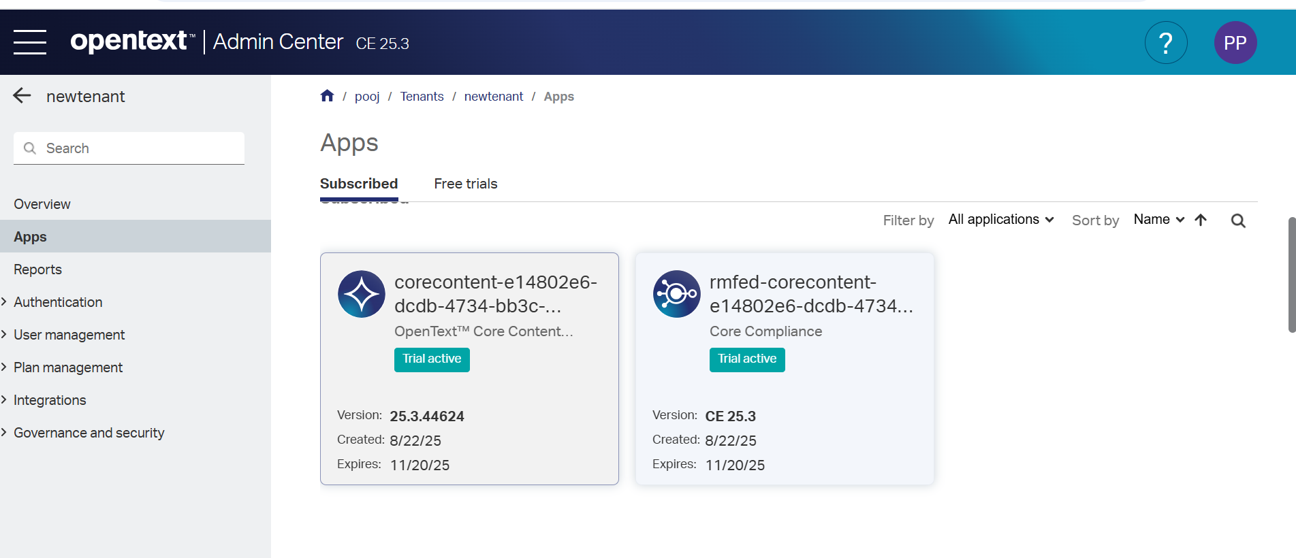Toggle sort direction arrow next to Name
Viewport: 1296px width, 558px height.
[x=1201, y=220]
